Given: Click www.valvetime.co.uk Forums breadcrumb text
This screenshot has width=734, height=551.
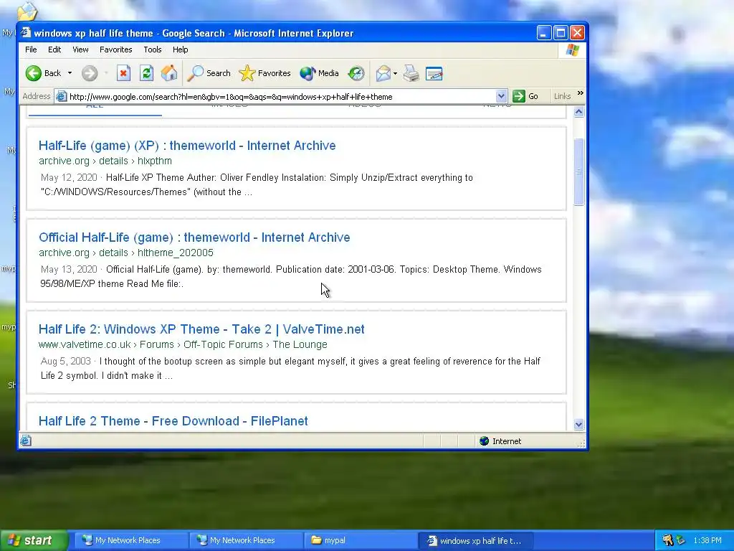Looking at the screenshot, I should [183, 344].
